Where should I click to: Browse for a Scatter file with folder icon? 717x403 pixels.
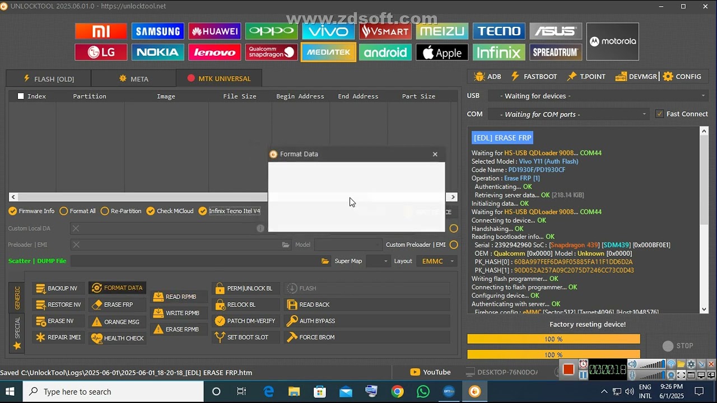pyautogui.click(x=325, y=261)
